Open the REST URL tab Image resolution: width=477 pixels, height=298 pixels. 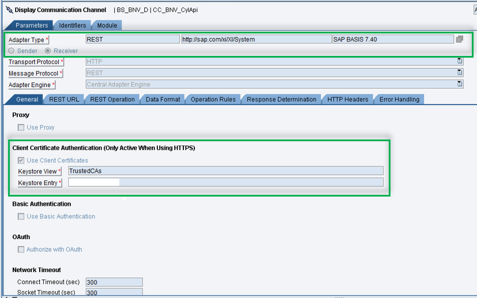point(64,100)
